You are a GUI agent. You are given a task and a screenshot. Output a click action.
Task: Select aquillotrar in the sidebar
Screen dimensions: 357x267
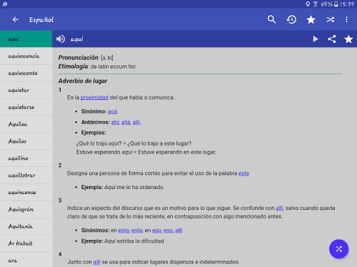click(26, 175)
